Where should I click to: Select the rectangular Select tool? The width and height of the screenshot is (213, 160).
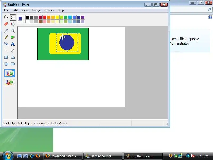13,17
